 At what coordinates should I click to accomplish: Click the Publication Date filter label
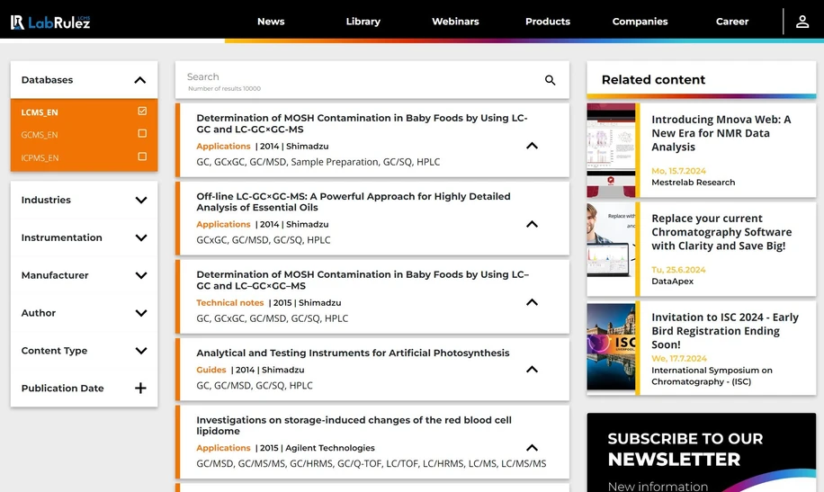pyautogui.click(x=63, y=389)
